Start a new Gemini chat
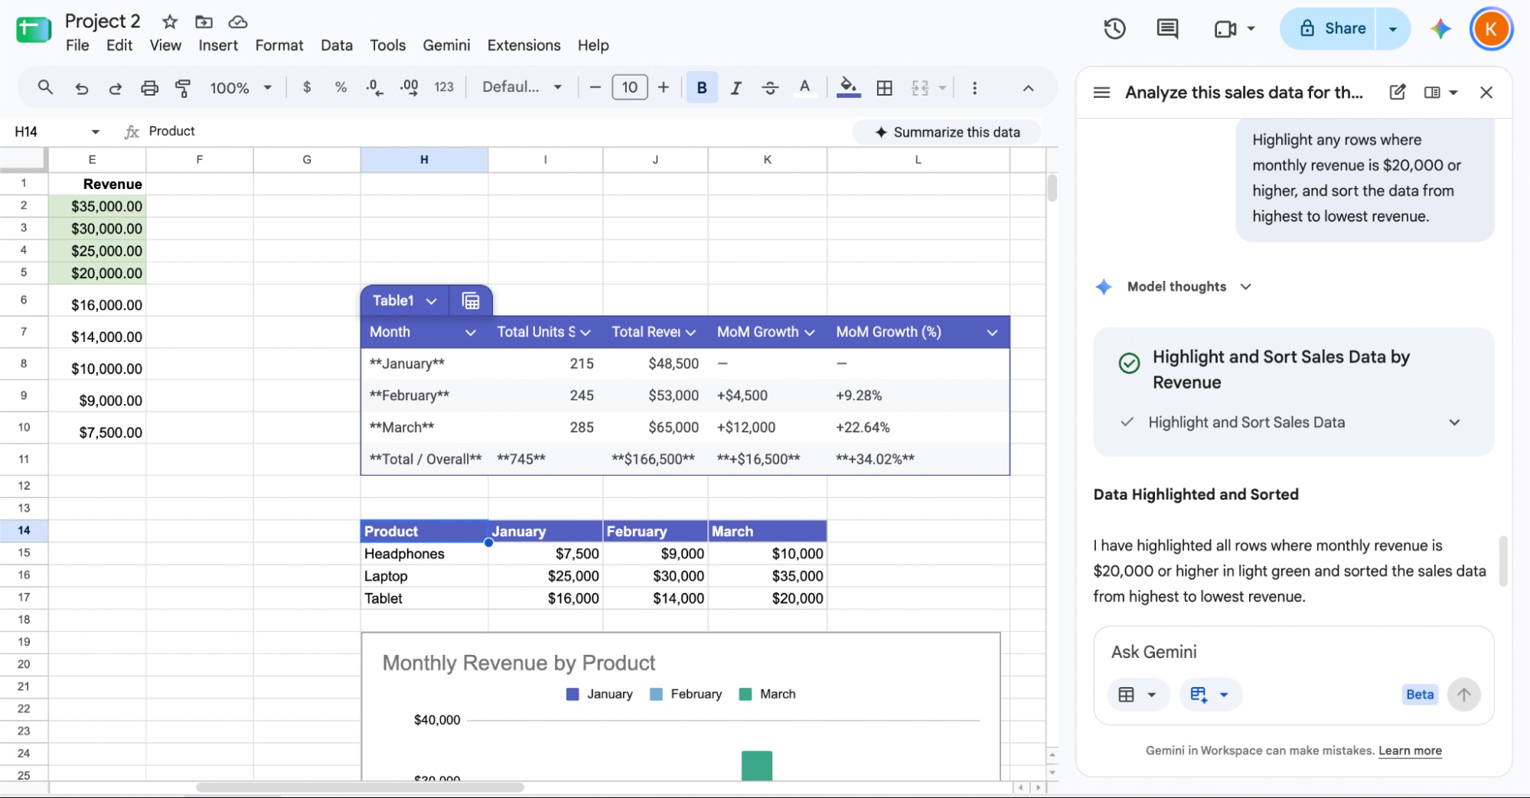The image size is (1530, 798). pos(1397,92)
